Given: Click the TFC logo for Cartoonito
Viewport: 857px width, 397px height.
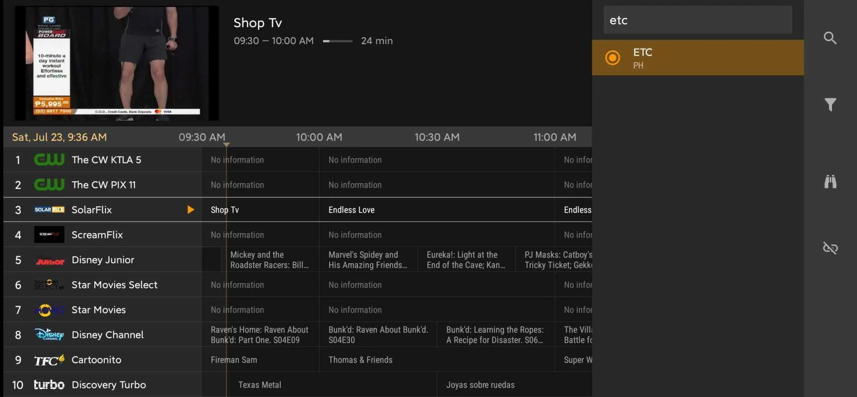Looking at the screenshot, I should (49, 360).
